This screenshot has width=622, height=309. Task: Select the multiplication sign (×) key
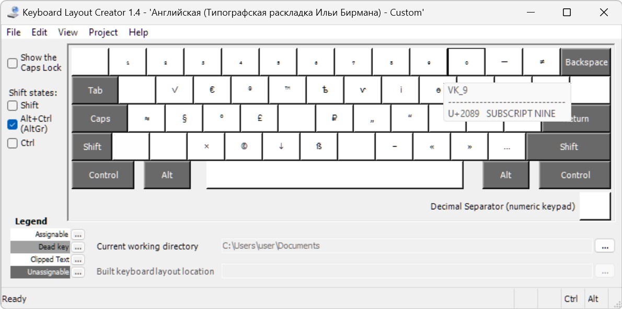pos(206,147)
